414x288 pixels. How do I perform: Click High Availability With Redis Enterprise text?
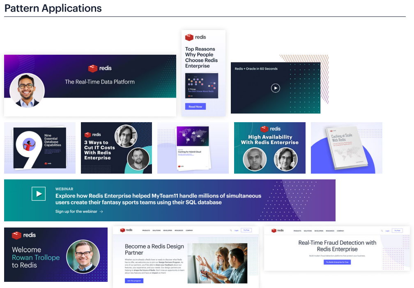click(x=270, y=139)
